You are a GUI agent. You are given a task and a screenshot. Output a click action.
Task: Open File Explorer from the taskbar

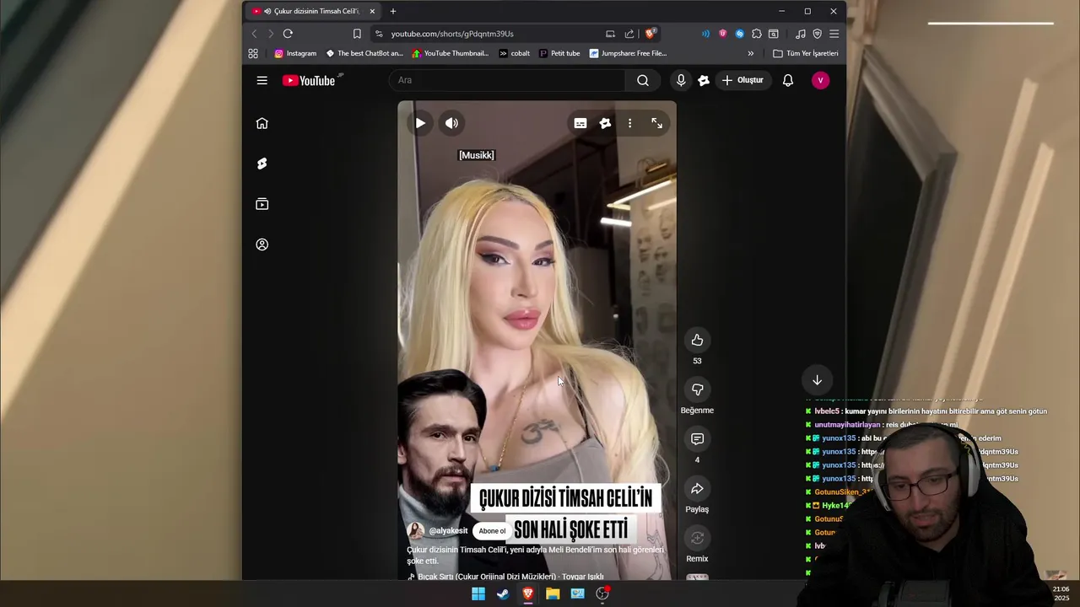point(553,594)
